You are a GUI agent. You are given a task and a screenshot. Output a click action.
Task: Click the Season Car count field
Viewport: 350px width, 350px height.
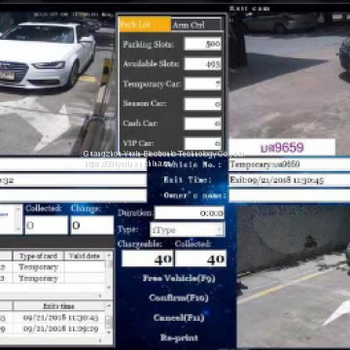pyautogui.click(x=203, y=104)
